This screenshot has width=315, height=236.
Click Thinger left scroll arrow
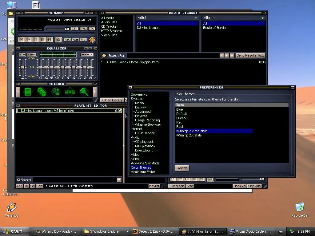[18, 92]
